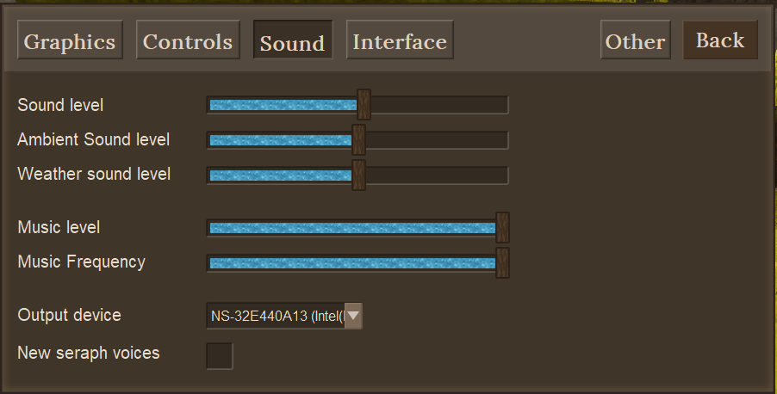Image resolution: width=777 pixels, height=394 pixels.
Task: Click the Music Frequency slider handle
Action: point(502,262)
